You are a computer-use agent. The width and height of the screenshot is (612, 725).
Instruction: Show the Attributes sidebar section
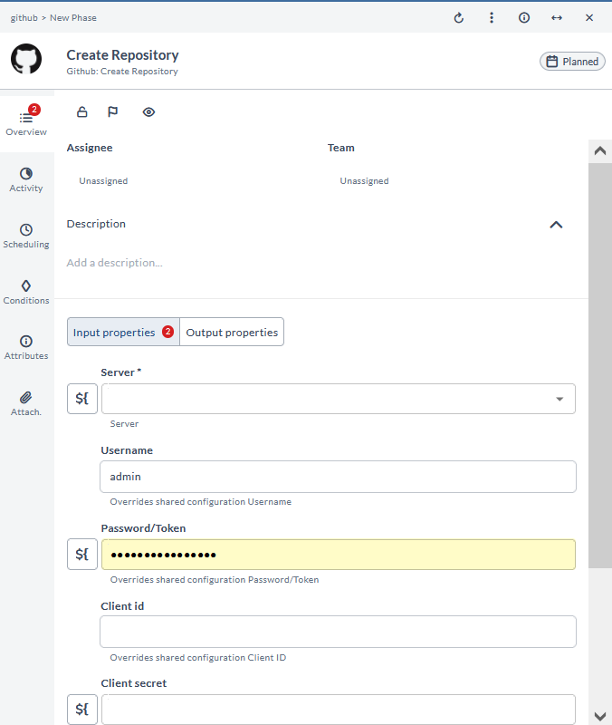pyautogui.click(x=26, y=347)
